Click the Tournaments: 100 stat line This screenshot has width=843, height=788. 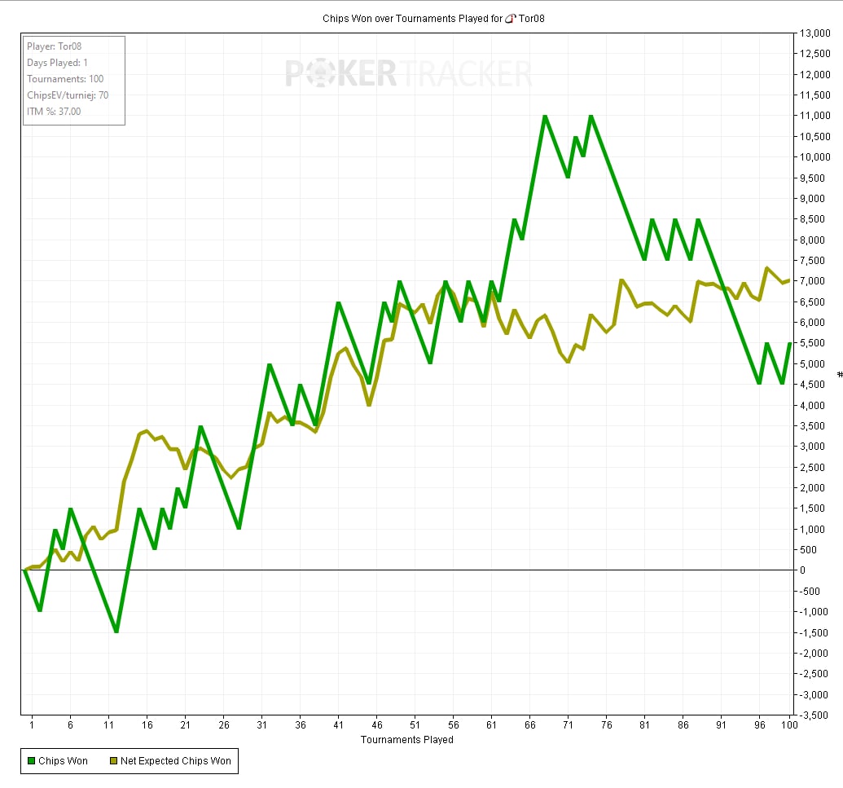(x=65, y=79)
